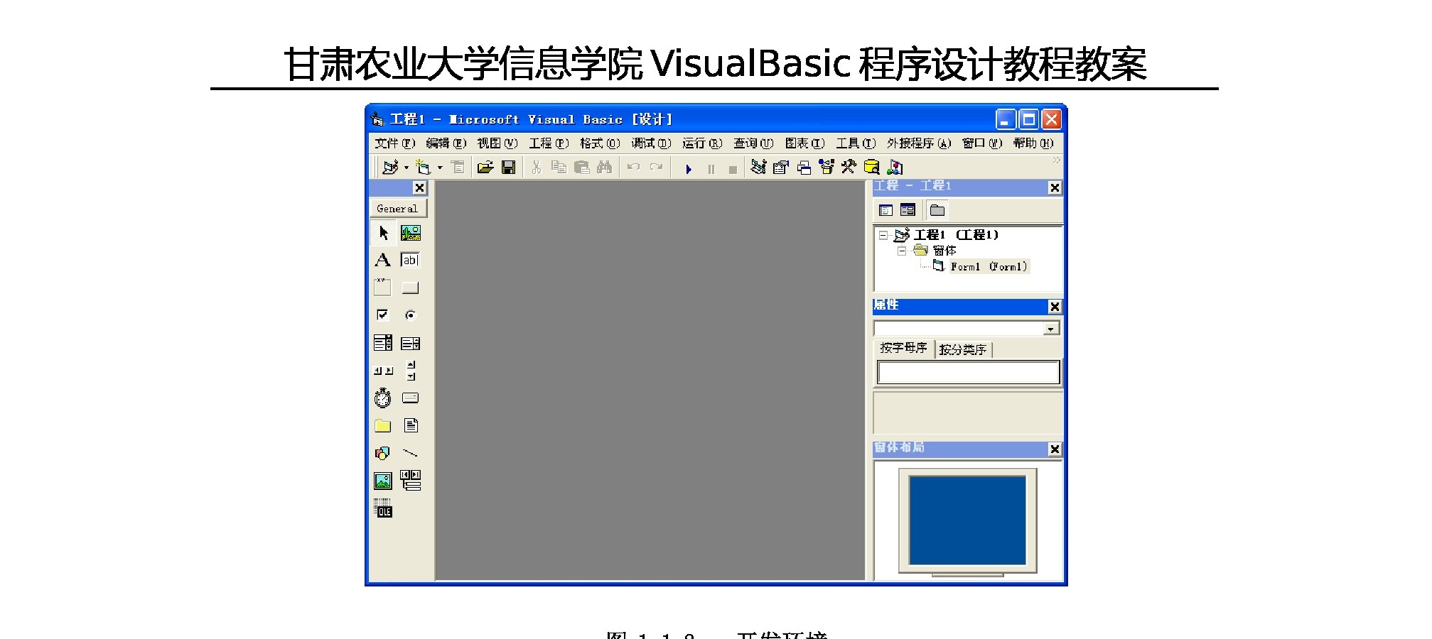Switch to the 按分类序 tab
1432x639 pixels.
coord(962,349)
